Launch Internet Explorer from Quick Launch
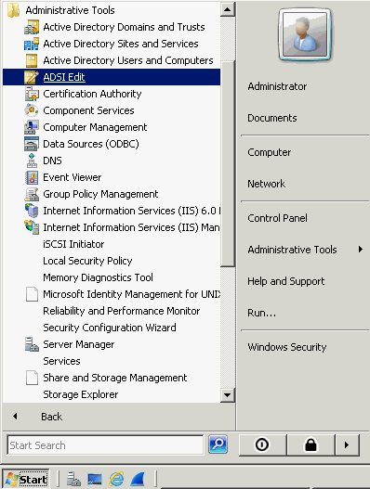The image size is (370, 489). point(116,479)
